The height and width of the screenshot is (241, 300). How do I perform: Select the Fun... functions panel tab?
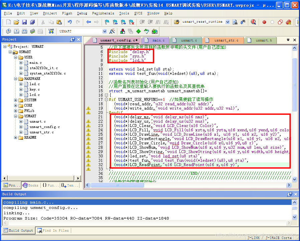click(x=50, y=185)
